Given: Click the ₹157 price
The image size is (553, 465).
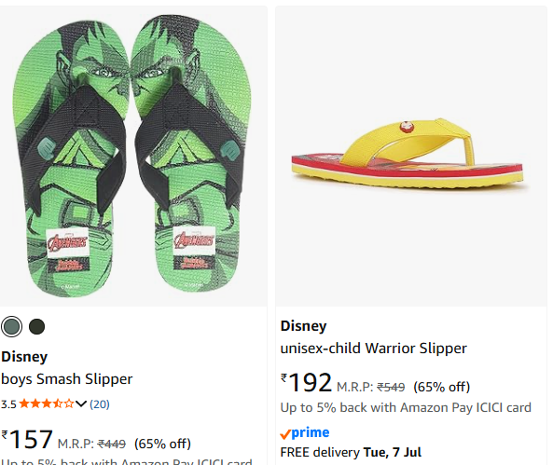Looking at the screenshot, I should [27, 439].
